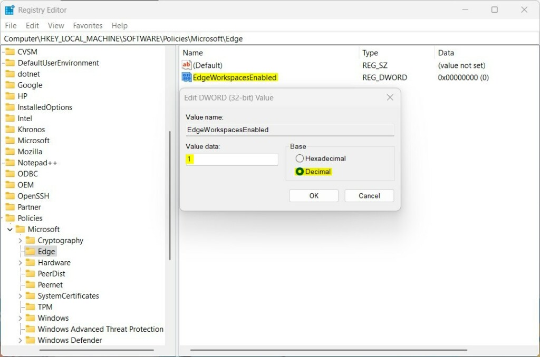
Task: Click the ODBC folder icon
Action: pyautogui.click(x=11, y=174)
